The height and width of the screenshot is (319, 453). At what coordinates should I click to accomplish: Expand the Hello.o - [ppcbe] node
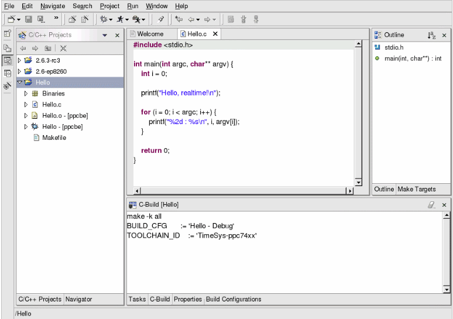tap(26, 115)
